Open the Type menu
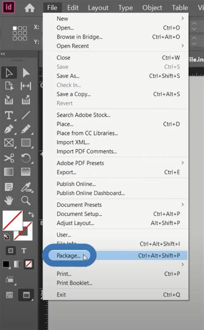The height and width of the screenshot is (330, 204). point(125,8)
